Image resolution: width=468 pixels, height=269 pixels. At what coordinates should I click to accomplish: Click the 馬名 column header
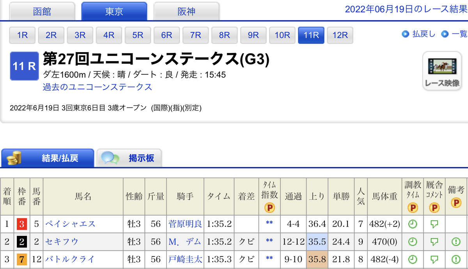coord(83,197)
